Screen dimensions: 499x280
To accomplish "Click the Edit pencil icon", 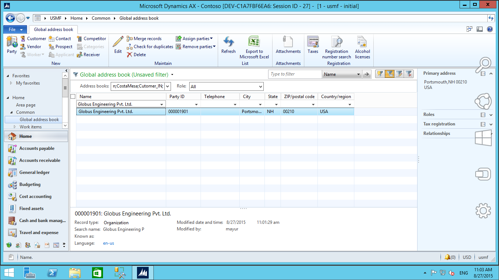I will (118, 45).
